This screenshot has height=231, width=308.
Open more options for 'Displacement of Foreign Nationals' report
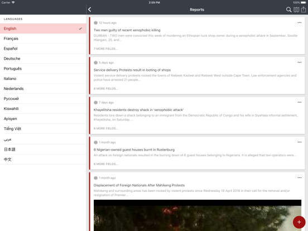tap(300, 177)
